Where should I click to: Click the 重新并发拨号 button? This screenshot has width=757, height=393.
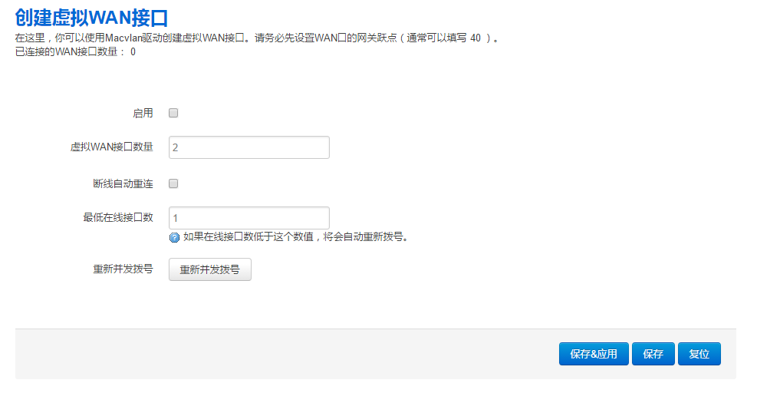[x=210, y=269]
